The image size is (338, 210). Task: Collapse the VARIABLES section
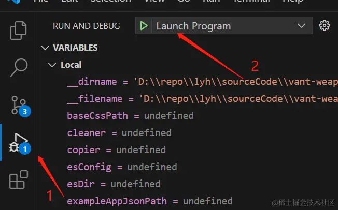pyautogui.click(x=75, y=48)
